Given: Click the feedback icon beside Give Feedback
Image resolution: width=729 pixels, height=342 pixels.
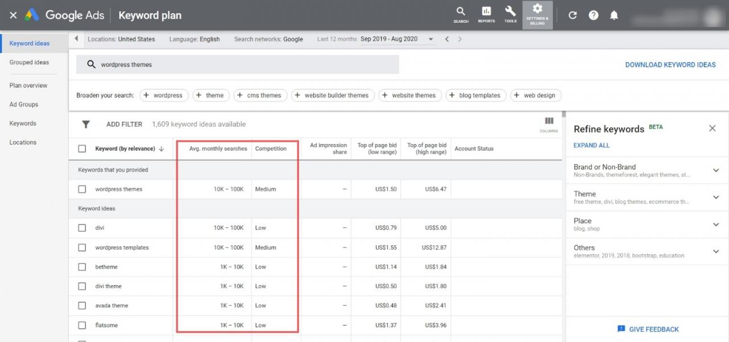Looking at the screenshot, I should [621, 329].
